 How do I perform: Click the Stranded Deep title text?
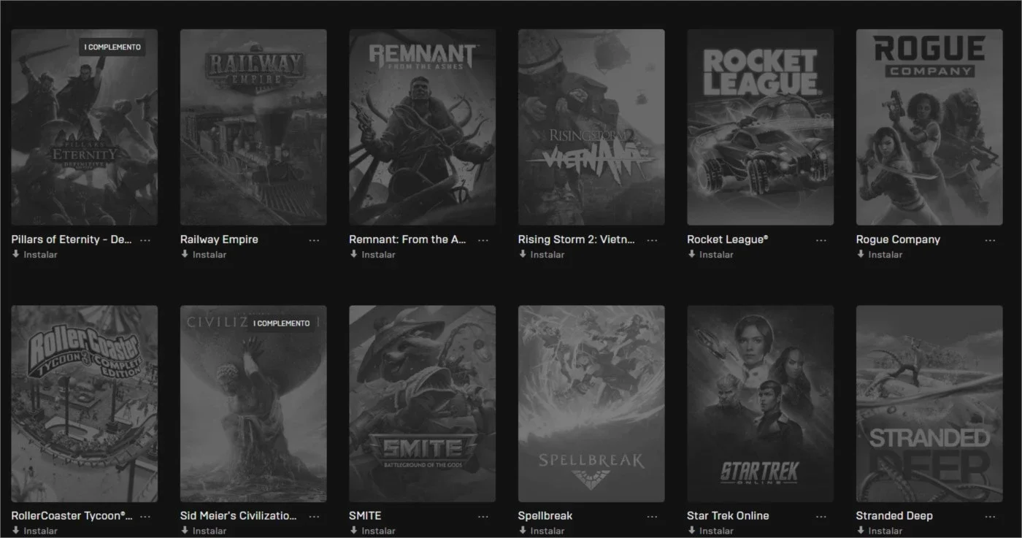pos(894,515)
